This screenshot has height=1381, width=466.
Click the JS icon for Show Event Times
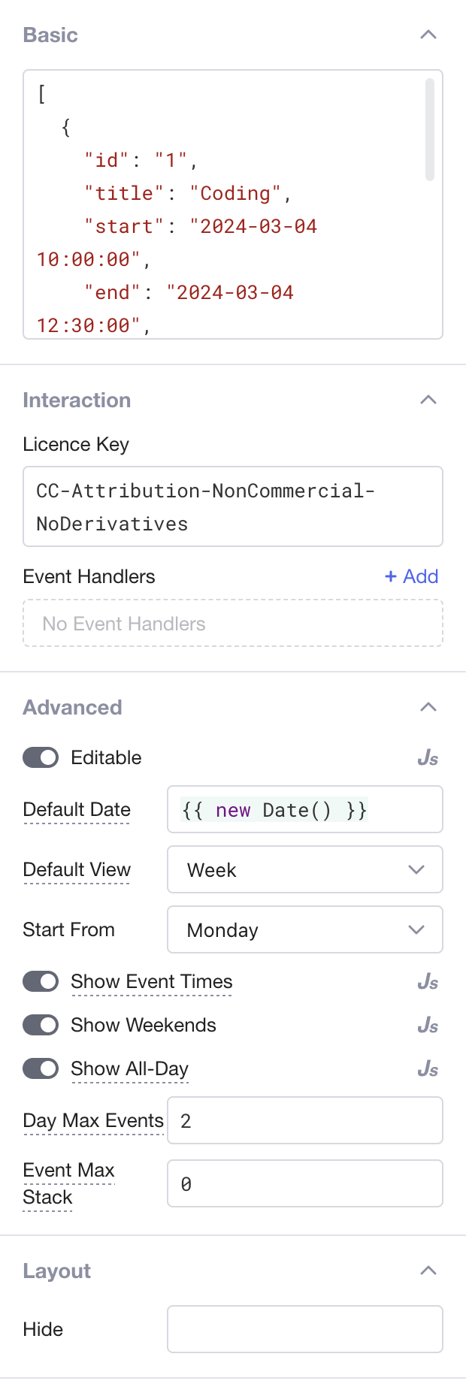click(x=428, y=982)
